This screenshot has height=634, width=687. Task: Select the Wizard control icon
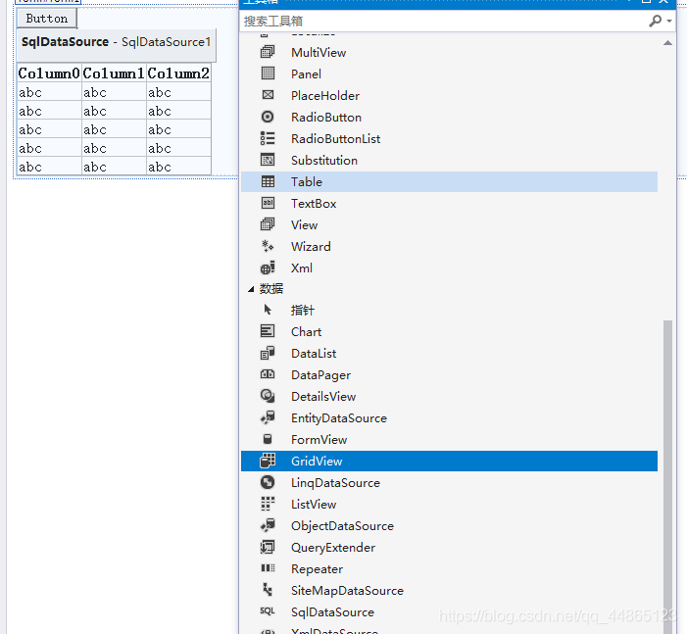tap(268, 246)
